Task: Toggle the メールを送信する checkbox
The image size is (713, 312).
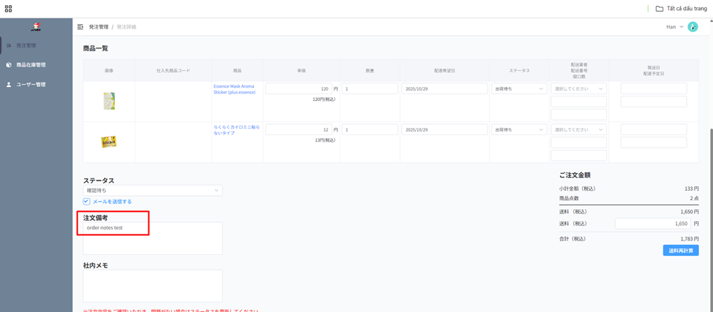Action: point(86,202)
